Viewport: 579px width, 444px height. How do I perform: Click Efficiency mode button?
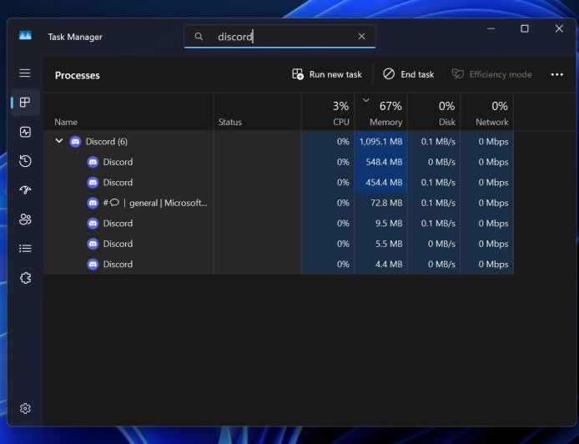[492, 74]
